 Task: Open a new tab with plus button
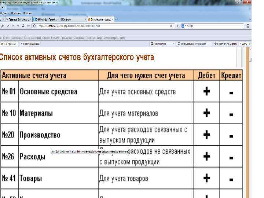[116, 19]
